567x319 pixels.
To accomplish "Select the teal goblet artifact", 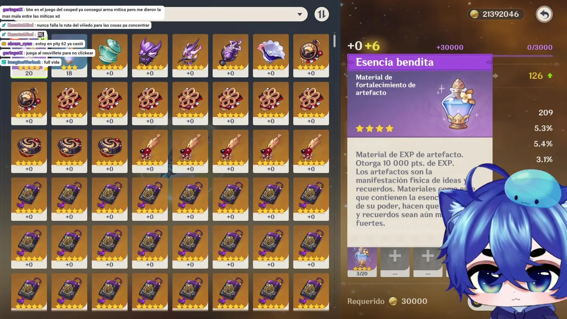I will tap(109, 55).
